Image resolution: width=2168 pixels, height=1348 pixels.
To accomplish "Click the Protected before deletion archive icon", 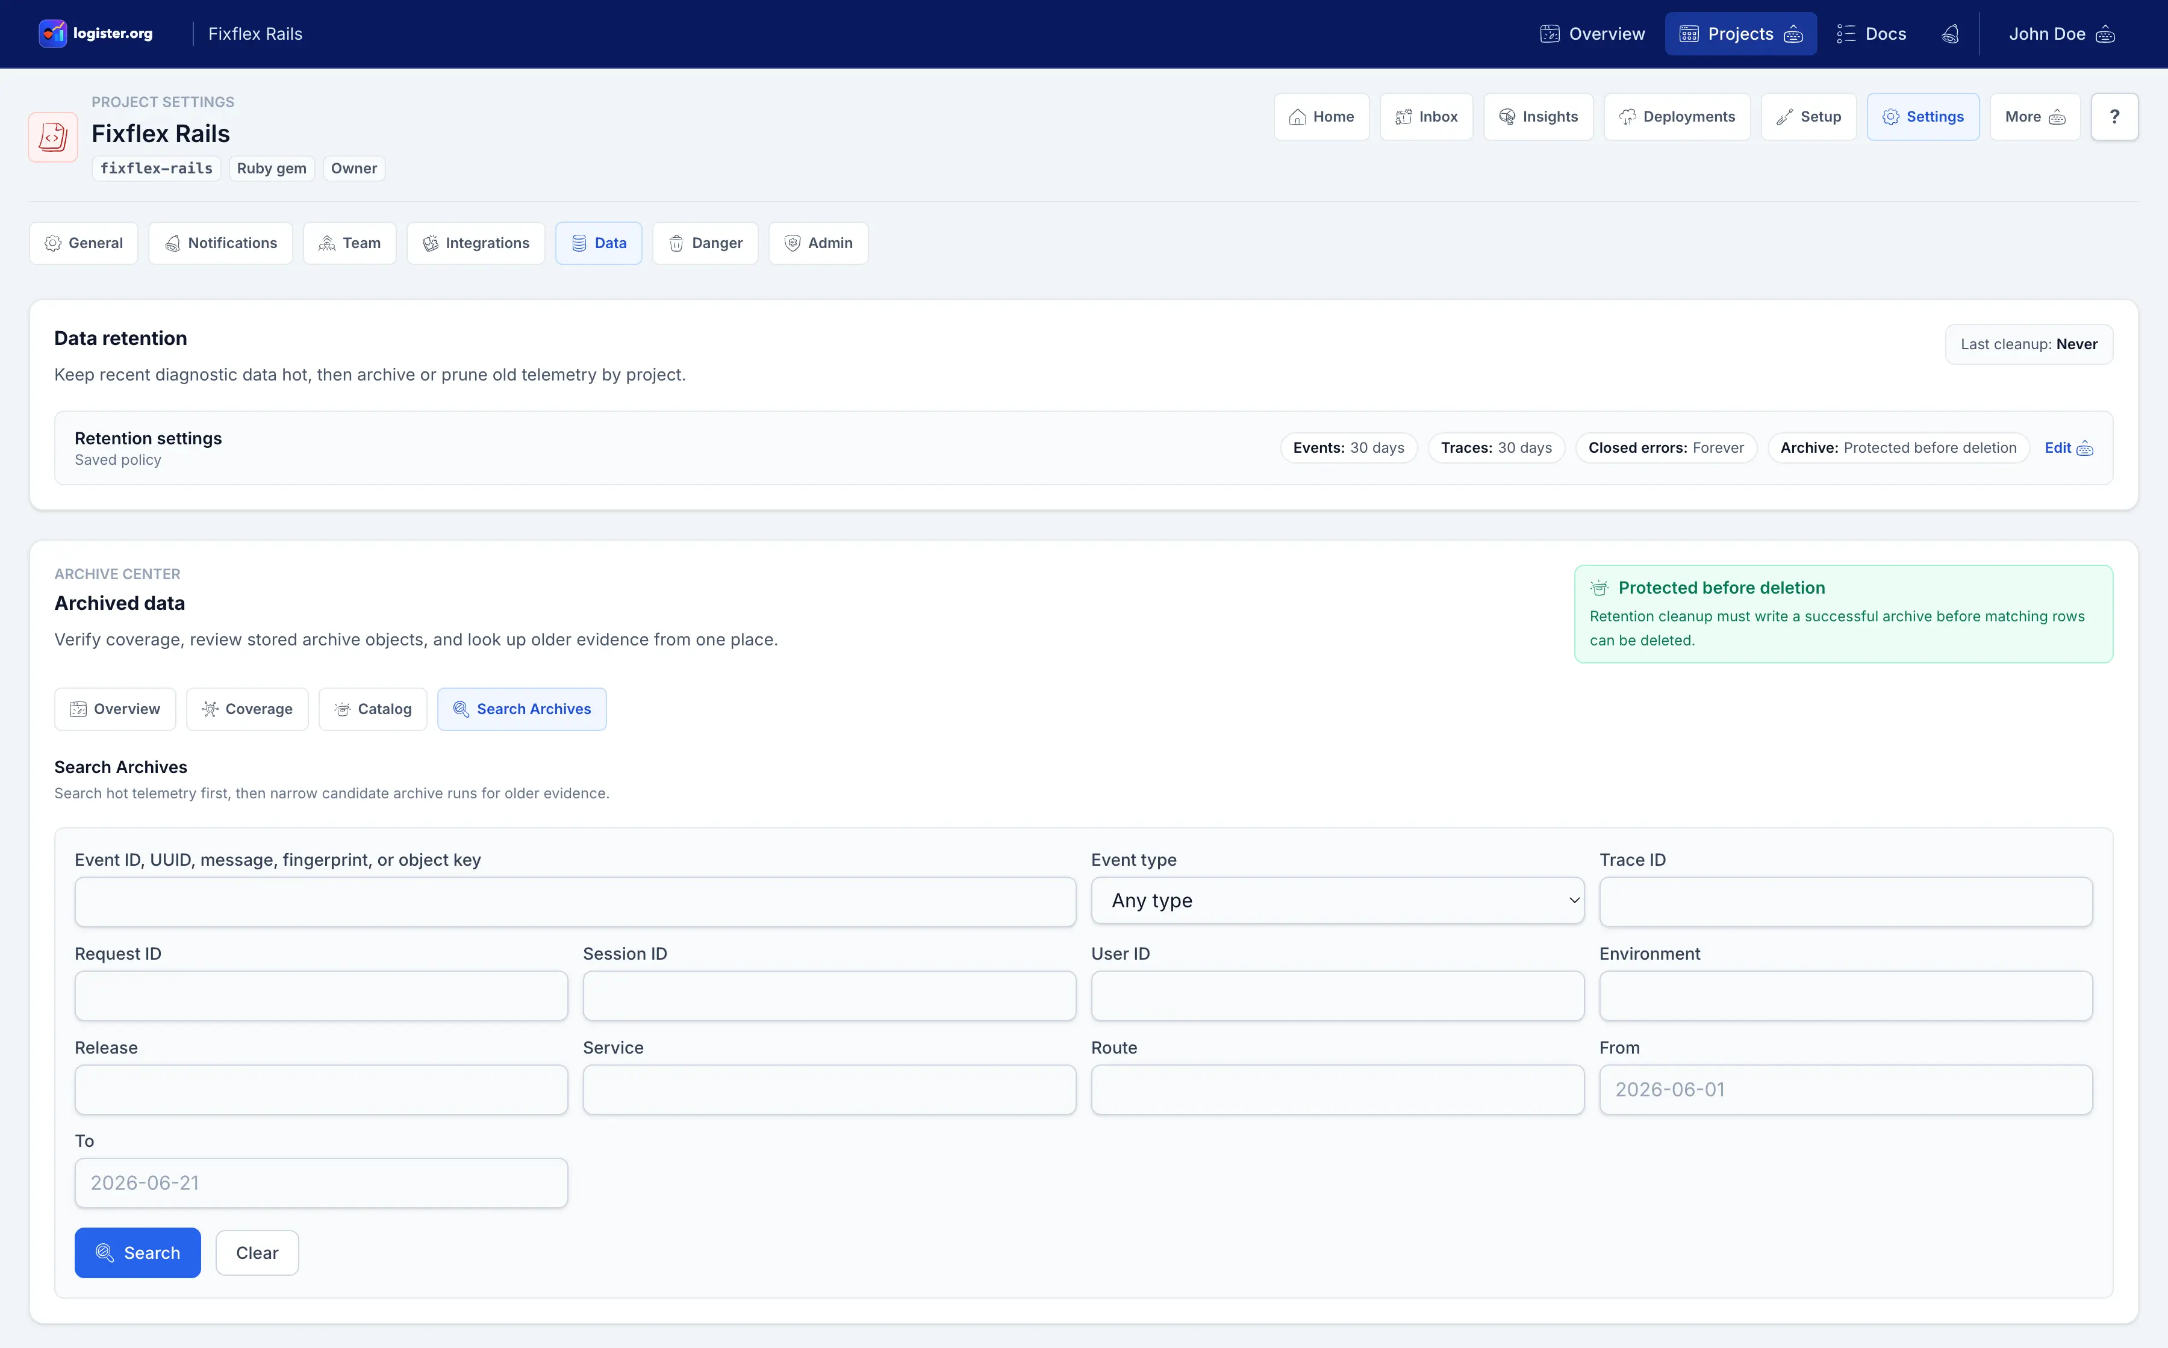I will point(1599,588).
